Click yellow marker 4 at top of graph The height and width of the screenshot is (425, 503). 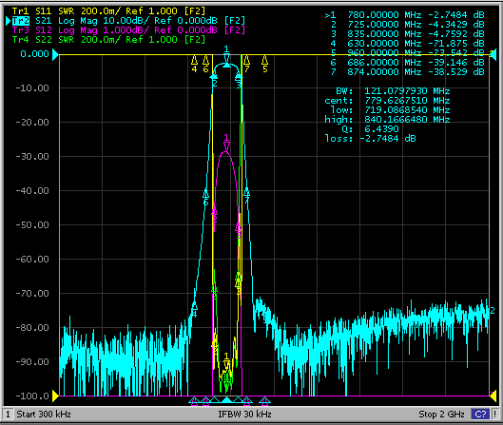[194, 64]
